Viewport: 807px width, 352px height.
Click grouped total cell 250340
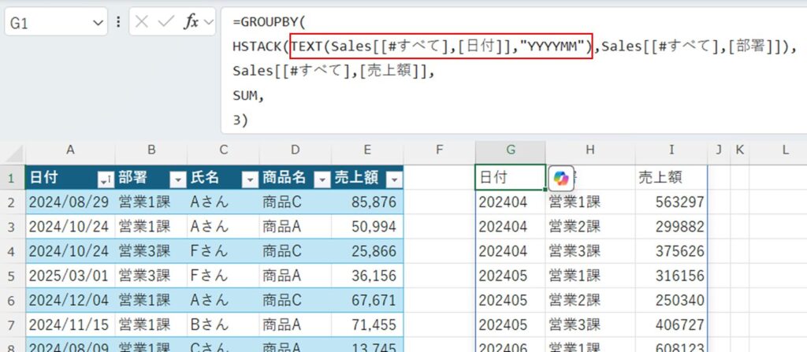671,300
